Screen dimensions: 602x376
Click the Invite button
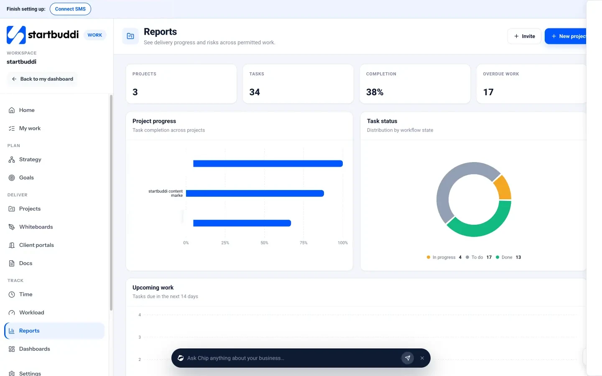pos(524,36)
